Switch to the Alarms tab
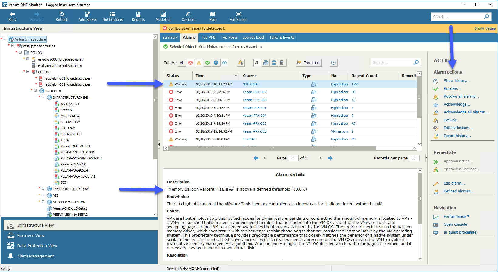The image size is (498, 272). click(189, 38)
